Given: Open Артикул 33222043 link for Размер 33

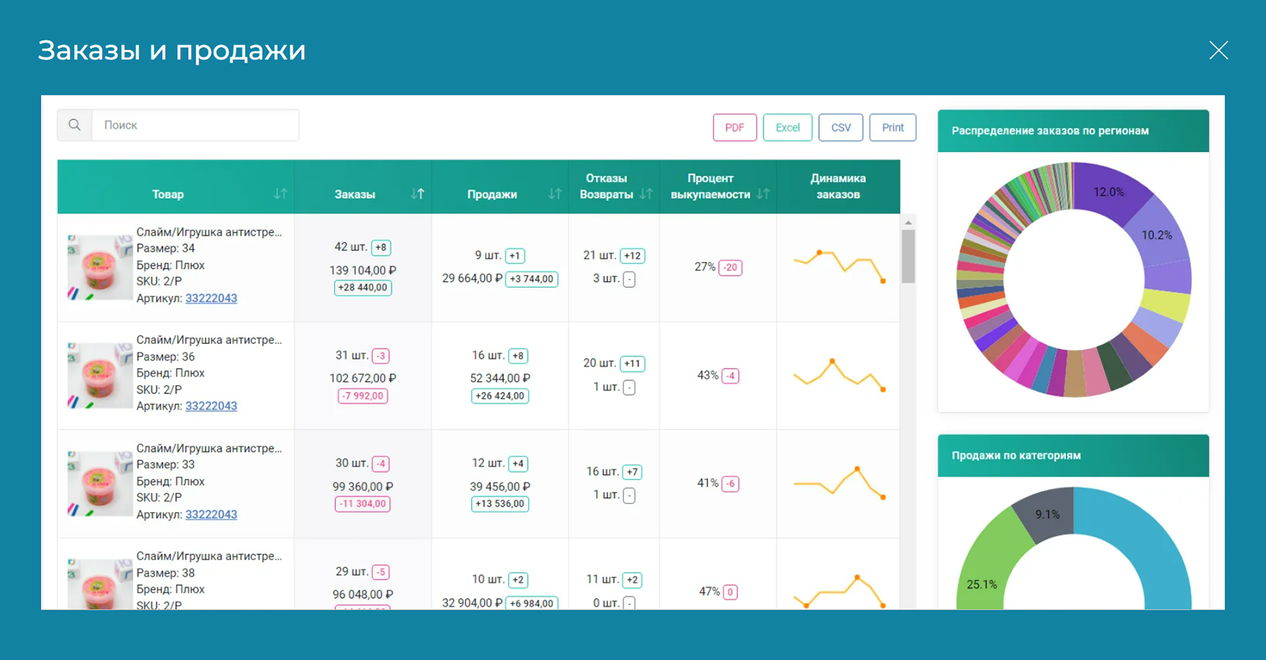Looking at the screenshot, I should (x=211, y=514).
